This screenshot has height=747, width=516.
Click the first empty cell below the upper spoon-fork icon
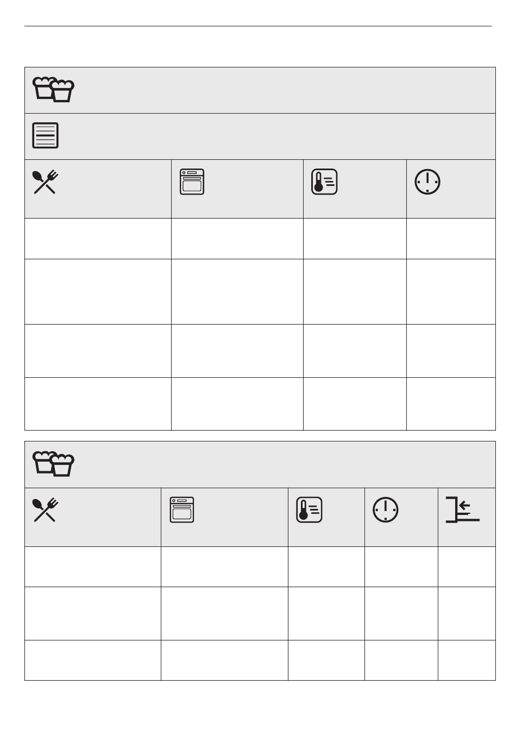point(98,239)
